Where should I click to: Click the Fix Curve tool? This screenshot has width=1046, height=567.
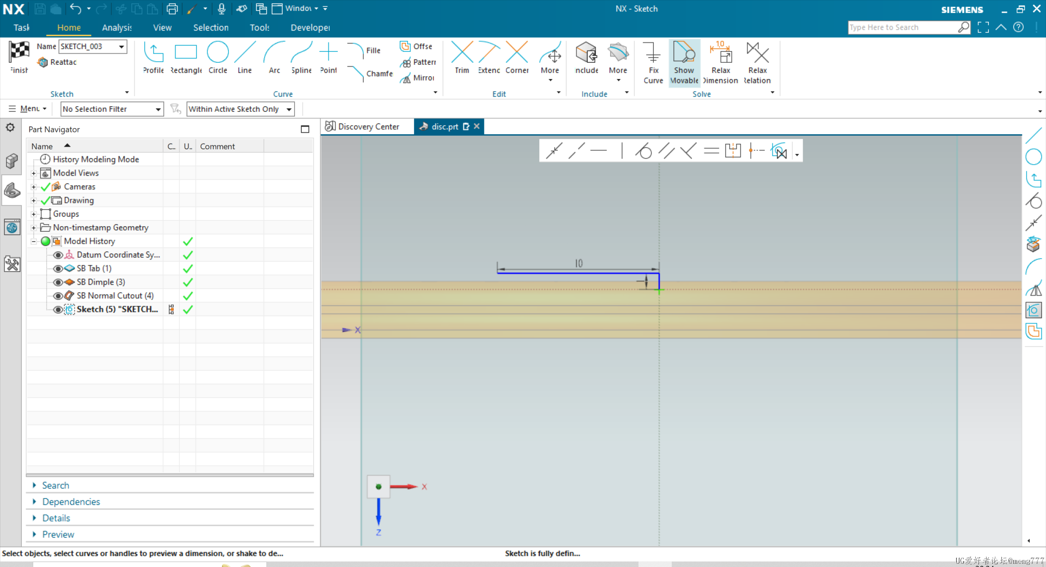(x=653, y=63)
